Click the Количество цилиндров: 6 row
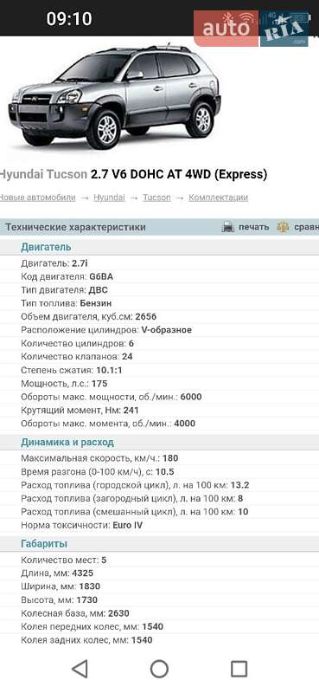 [159, 343]
